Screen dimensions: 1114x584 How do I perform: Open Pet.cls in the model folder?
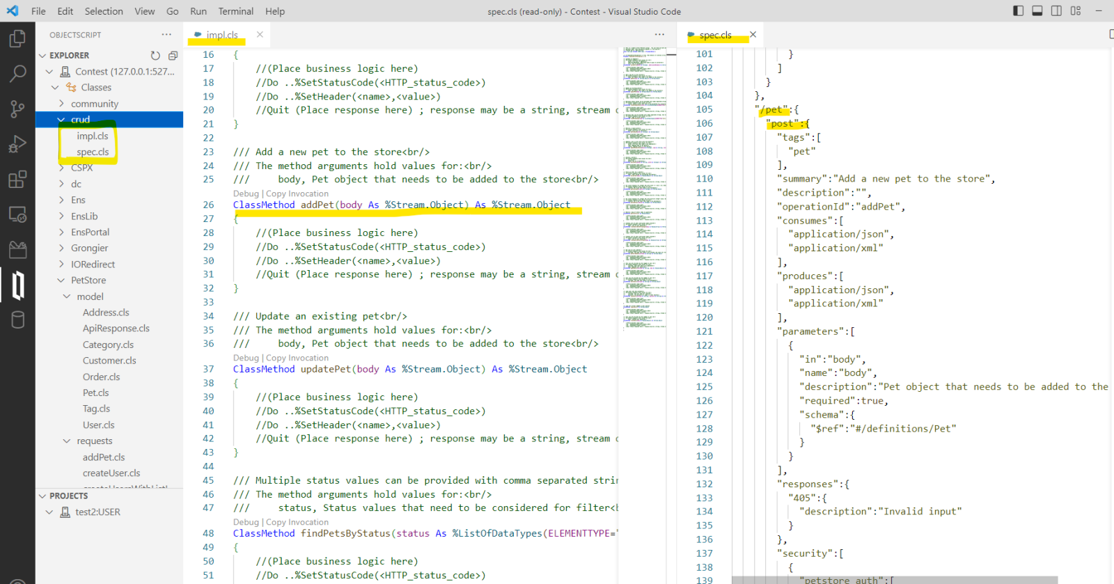pyautogui.click(x=95, y=393)
